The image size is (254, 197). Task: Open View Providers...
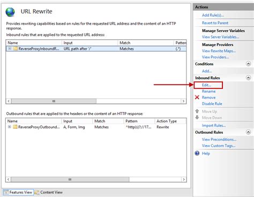pyautogui.click(x=215, y=57)
